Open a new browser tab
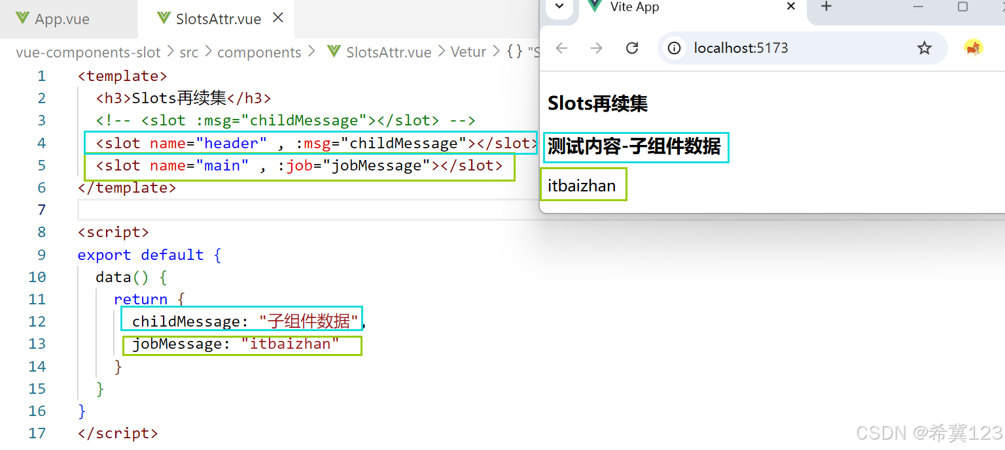This screenshot has height=450, width=1005. click(826, 7)
